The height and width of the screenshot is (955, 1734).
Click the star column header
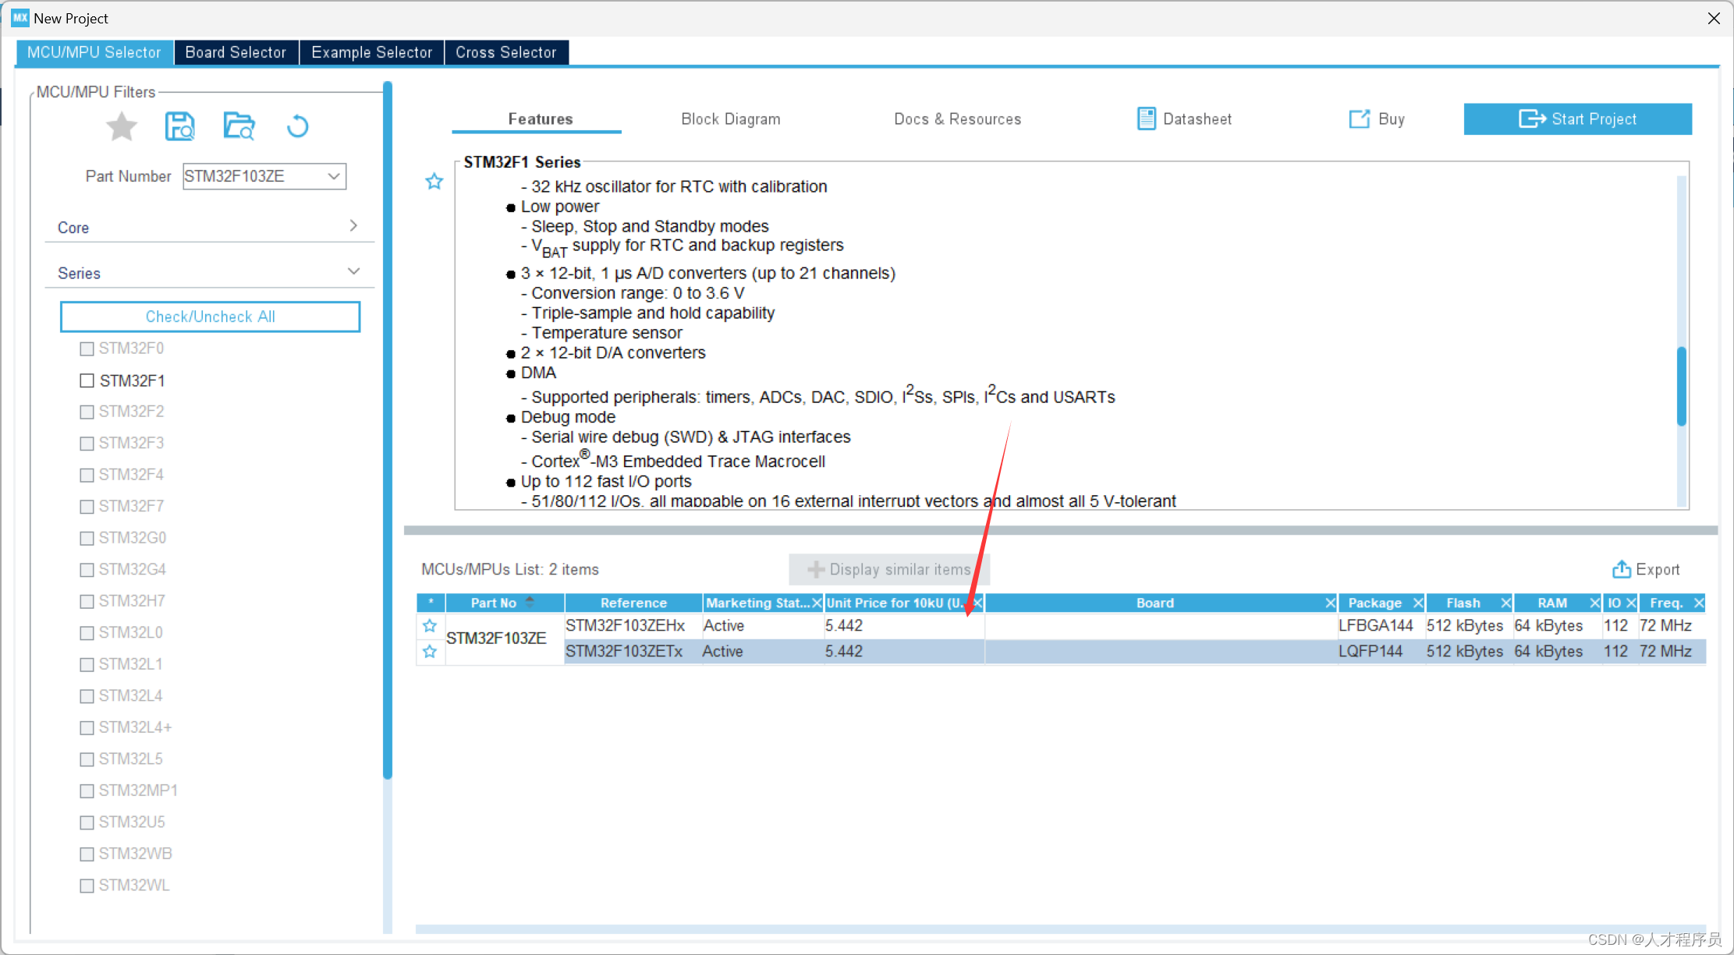[x=431, y=603]
